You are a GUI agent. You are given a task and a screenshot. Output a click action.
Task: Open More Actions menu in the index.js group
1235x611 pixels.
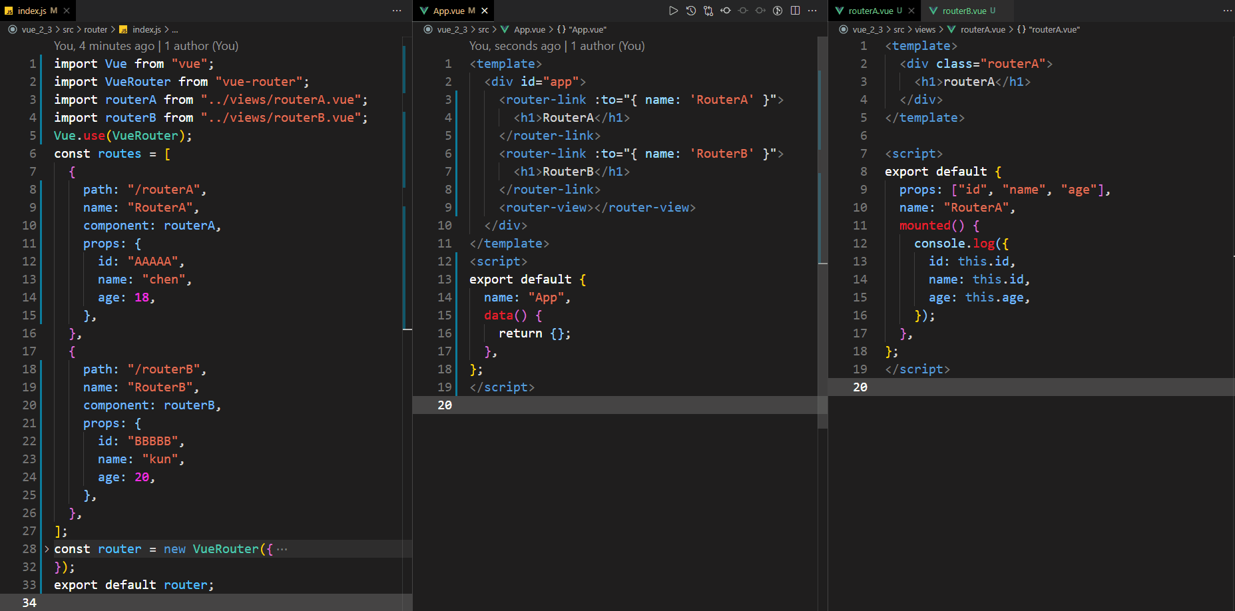click(397, 11)
